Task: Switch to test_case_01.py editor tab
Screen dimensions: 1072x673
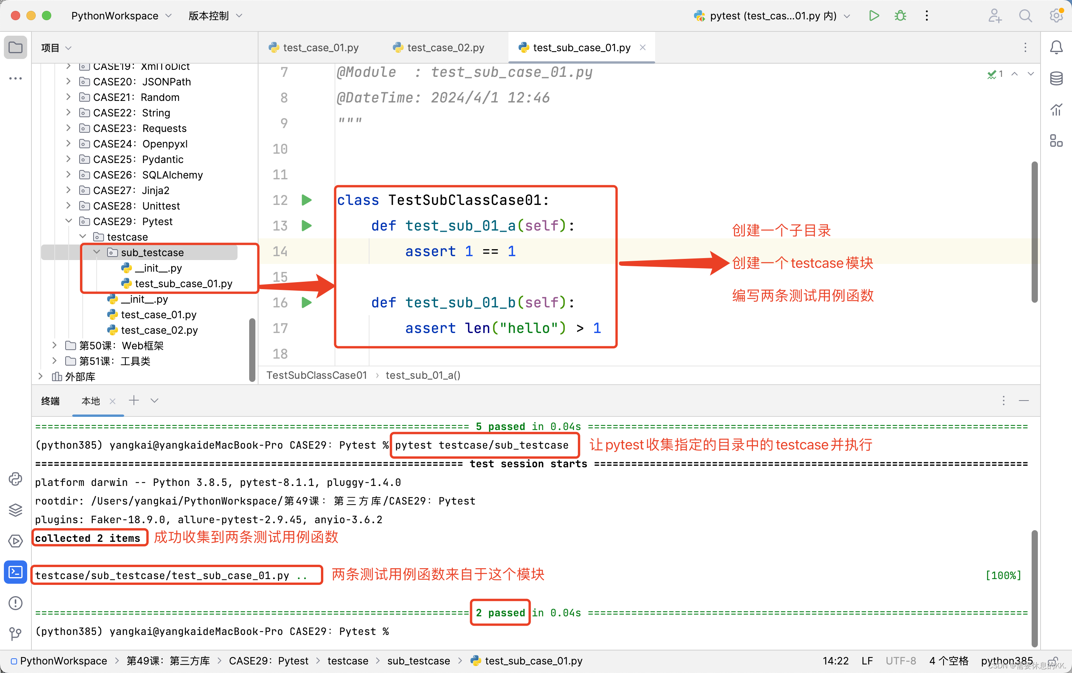Action: 314,48
